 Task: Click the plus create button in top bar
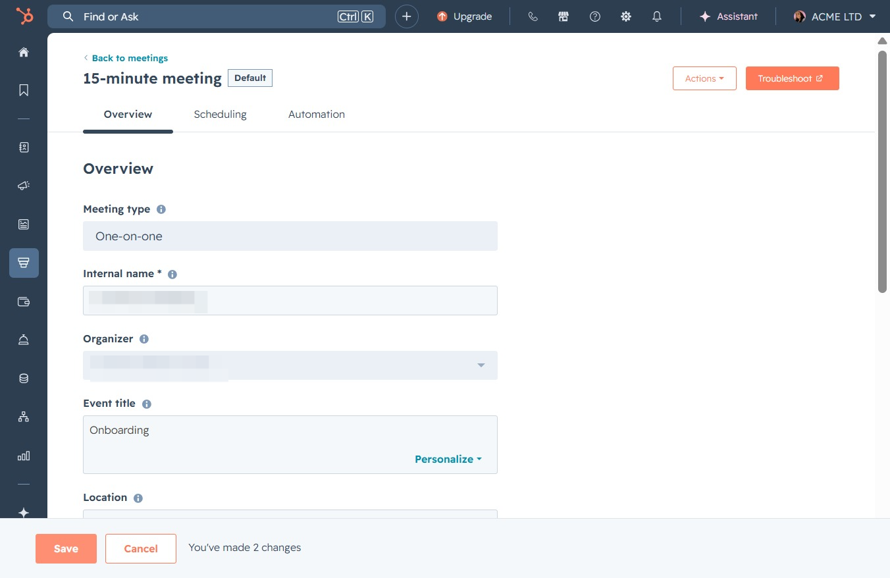[x=407, y=16]
